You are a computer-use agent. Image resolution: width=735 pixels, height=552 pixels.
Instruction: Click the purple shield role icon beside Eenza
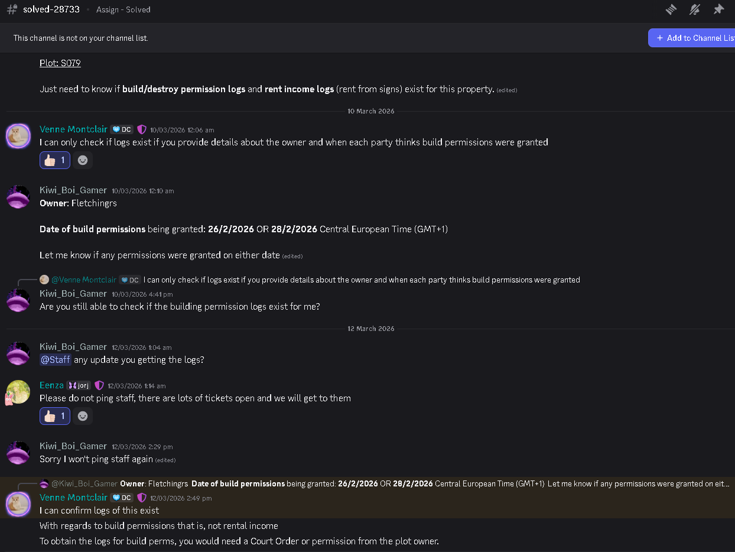tap(99, 385)
